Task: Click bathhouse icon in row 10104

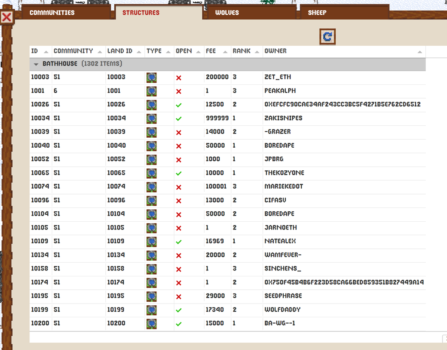Action: click(151, 214)
